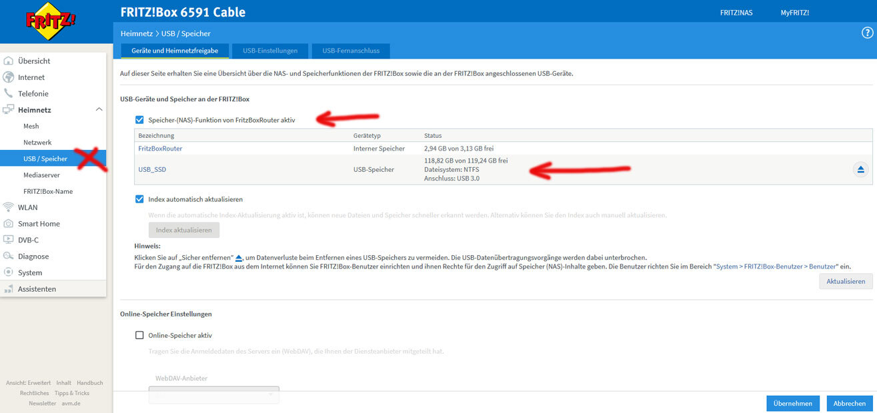Click the Smart Home icon
The image size is (877, 413).
click(x=9, y=224)
